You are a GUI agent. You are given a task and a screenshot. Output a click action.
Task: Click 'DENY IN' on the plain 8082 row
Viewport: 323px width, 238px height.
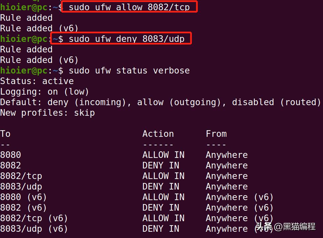click(x=161, y=165)
